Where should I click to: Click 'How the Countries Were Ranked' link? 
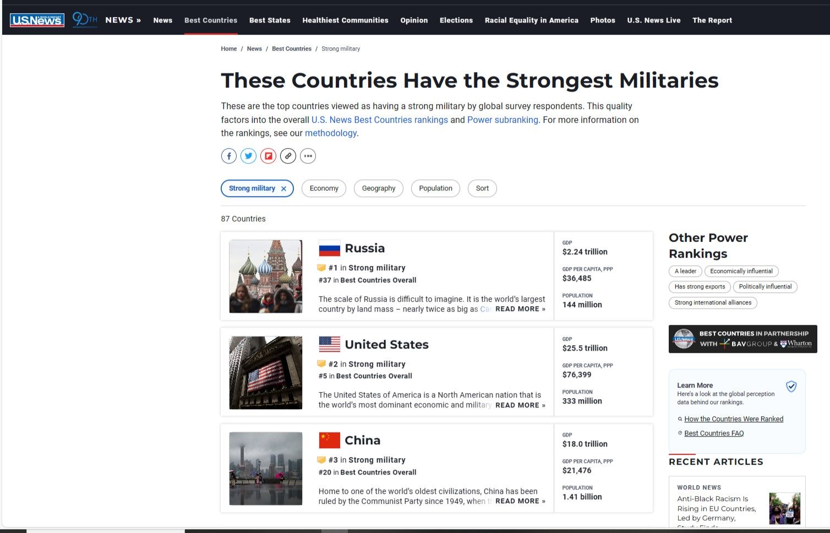733,419
